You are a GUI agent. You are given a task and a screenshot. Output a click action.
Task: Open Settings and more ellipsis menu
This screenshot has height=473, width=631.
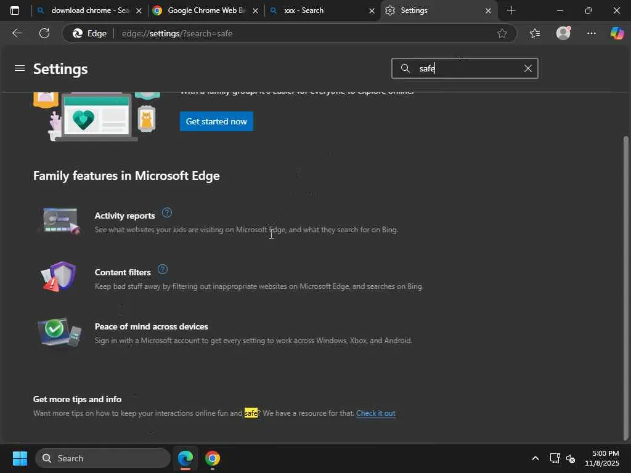[x=591, y=33]
